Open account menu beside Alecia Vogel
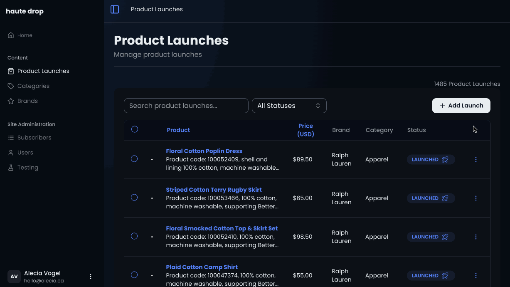The height and width of the screenshot is (287, 510). (x=91, y=277)
